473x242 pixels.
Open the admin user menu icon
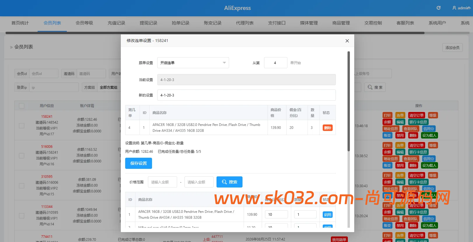(454, 8)
